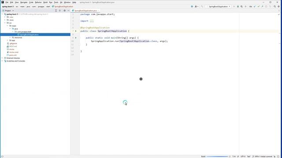The height and width of the screenshot is (158, 282).
Task: Click the Debug bug icon in toolbar
Action: click(238, 7)
